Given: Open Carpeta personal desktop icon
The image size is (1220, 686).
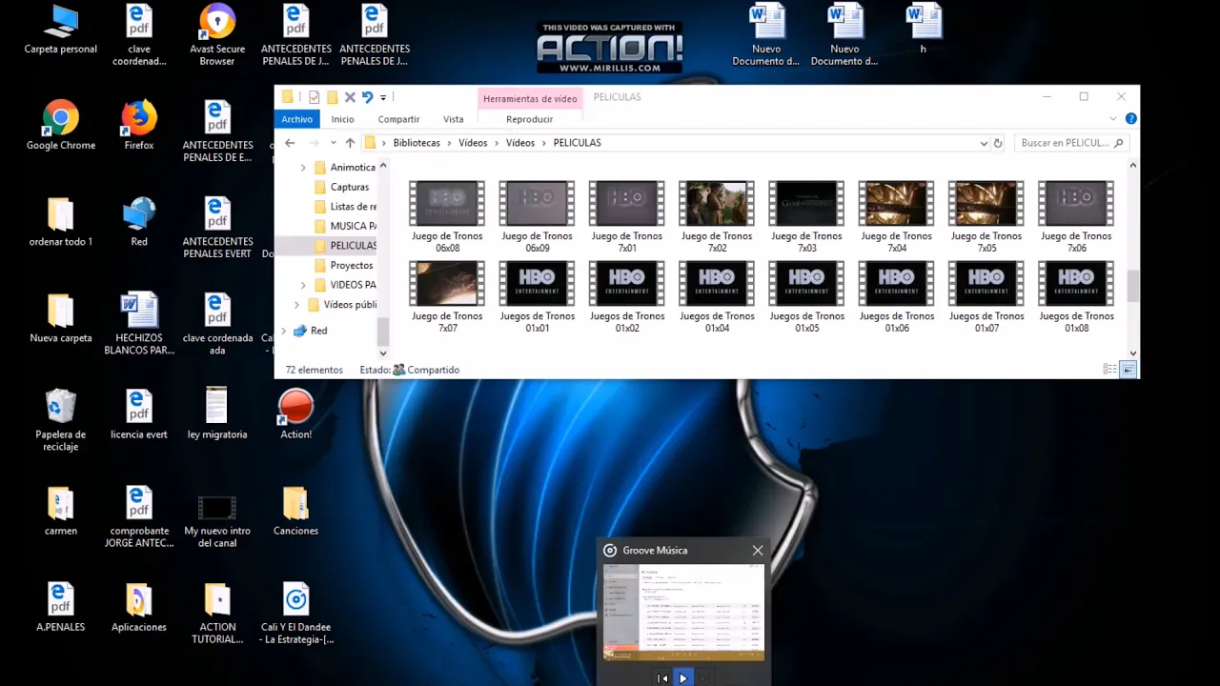Looking at the screenshot, I should coord(60,30).
